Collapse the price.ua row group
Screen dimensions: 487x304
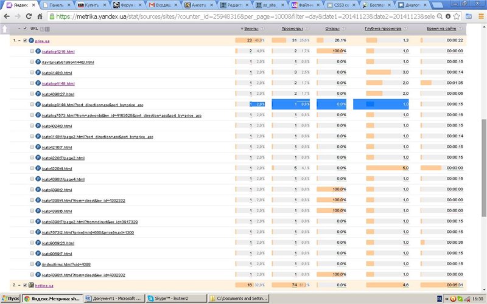click(x=19, y=41)
